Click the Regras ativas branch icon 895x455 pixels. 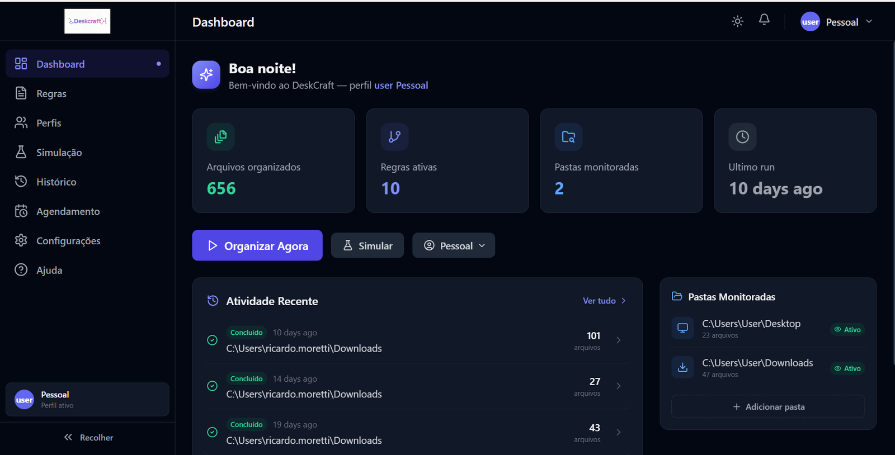[x=394, y=137]
